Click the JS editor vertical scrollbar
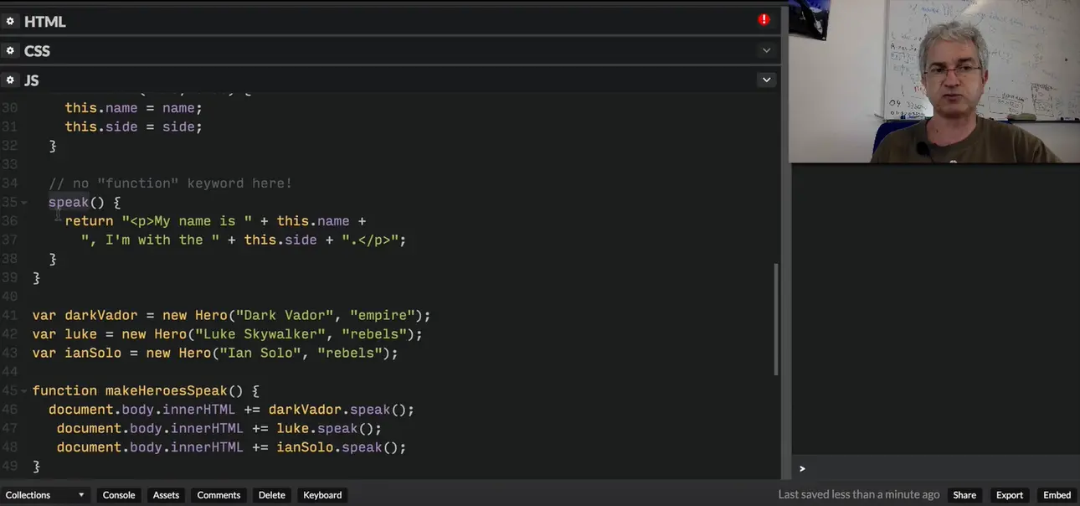 click(776, 318)
